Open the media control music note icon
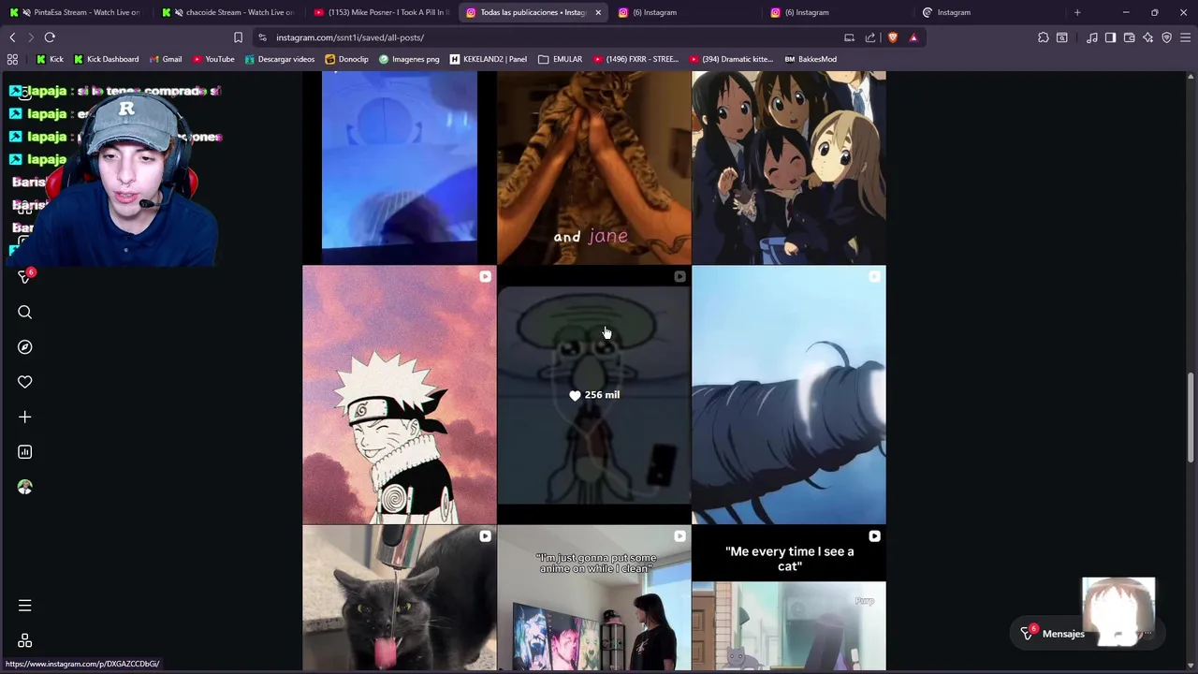The width and height of the screenshot is (1198, 674). coord(1092,37)
